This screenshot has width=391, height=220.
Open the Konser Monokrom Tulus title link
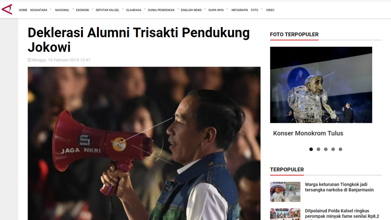(308, 133)
